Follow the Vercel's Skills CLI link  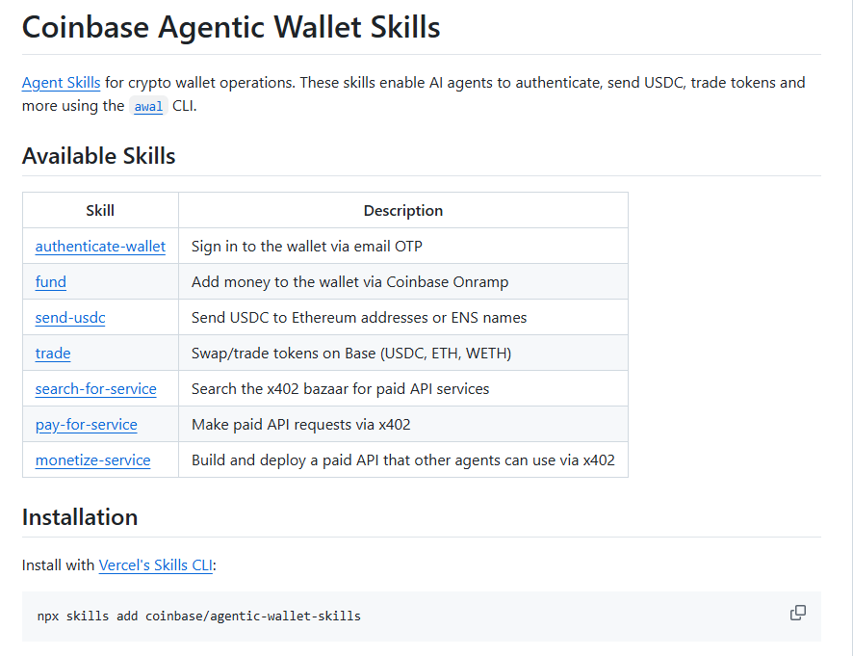pos(156,565)
